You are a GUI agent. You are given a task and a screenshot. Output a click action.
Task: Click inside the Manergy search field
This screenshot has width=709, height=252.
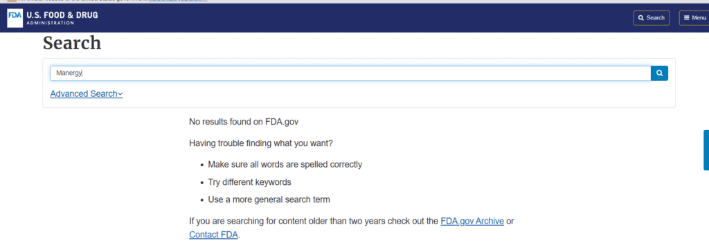[350, 73]
